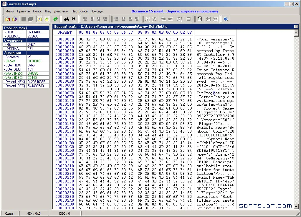Click the Bit-Set value field 01100101

38,61
